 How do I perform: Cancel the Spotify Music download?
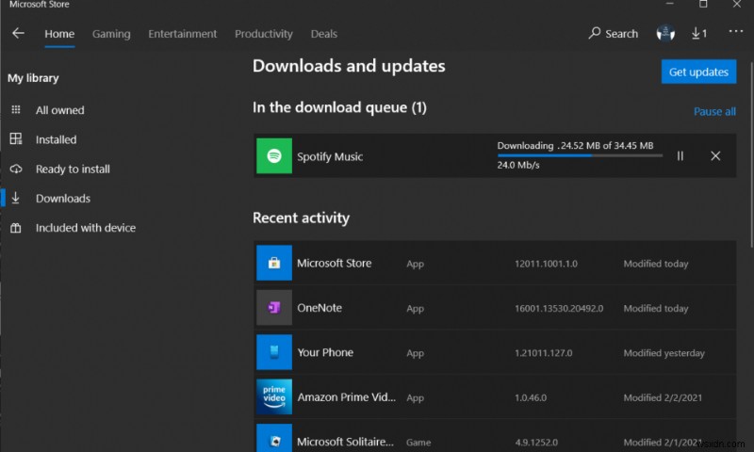coord(715,155)
